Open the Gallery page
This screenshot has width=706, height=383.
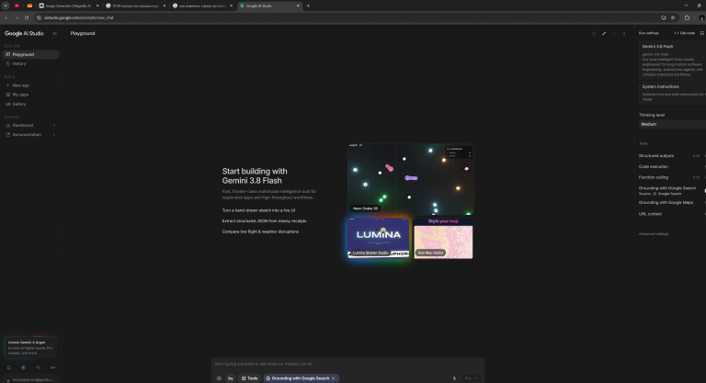(x=30, y=104)
